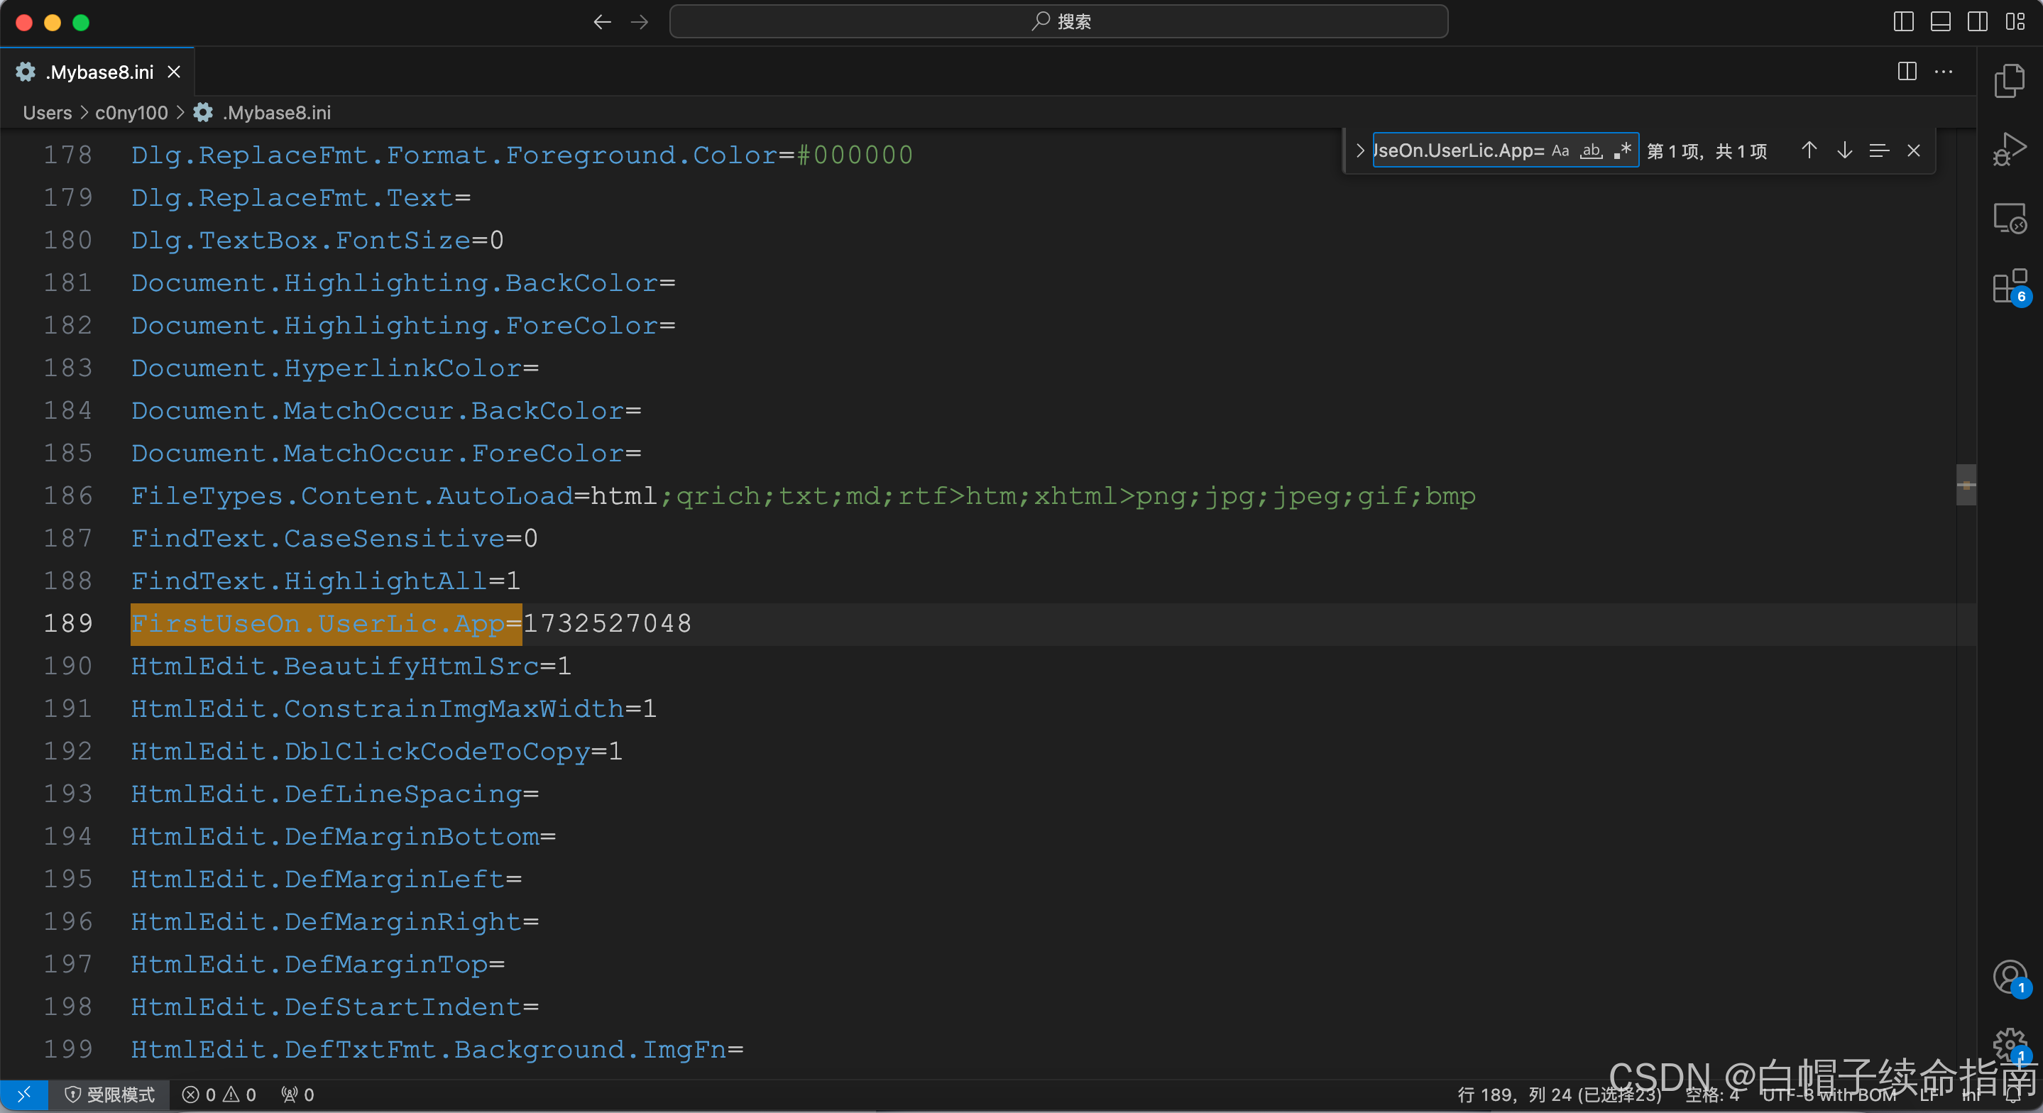The width and height of the screenshot is (2043, 1113).
Task: Click the ports forwarded status item
Action: [x=297, y=1095]
